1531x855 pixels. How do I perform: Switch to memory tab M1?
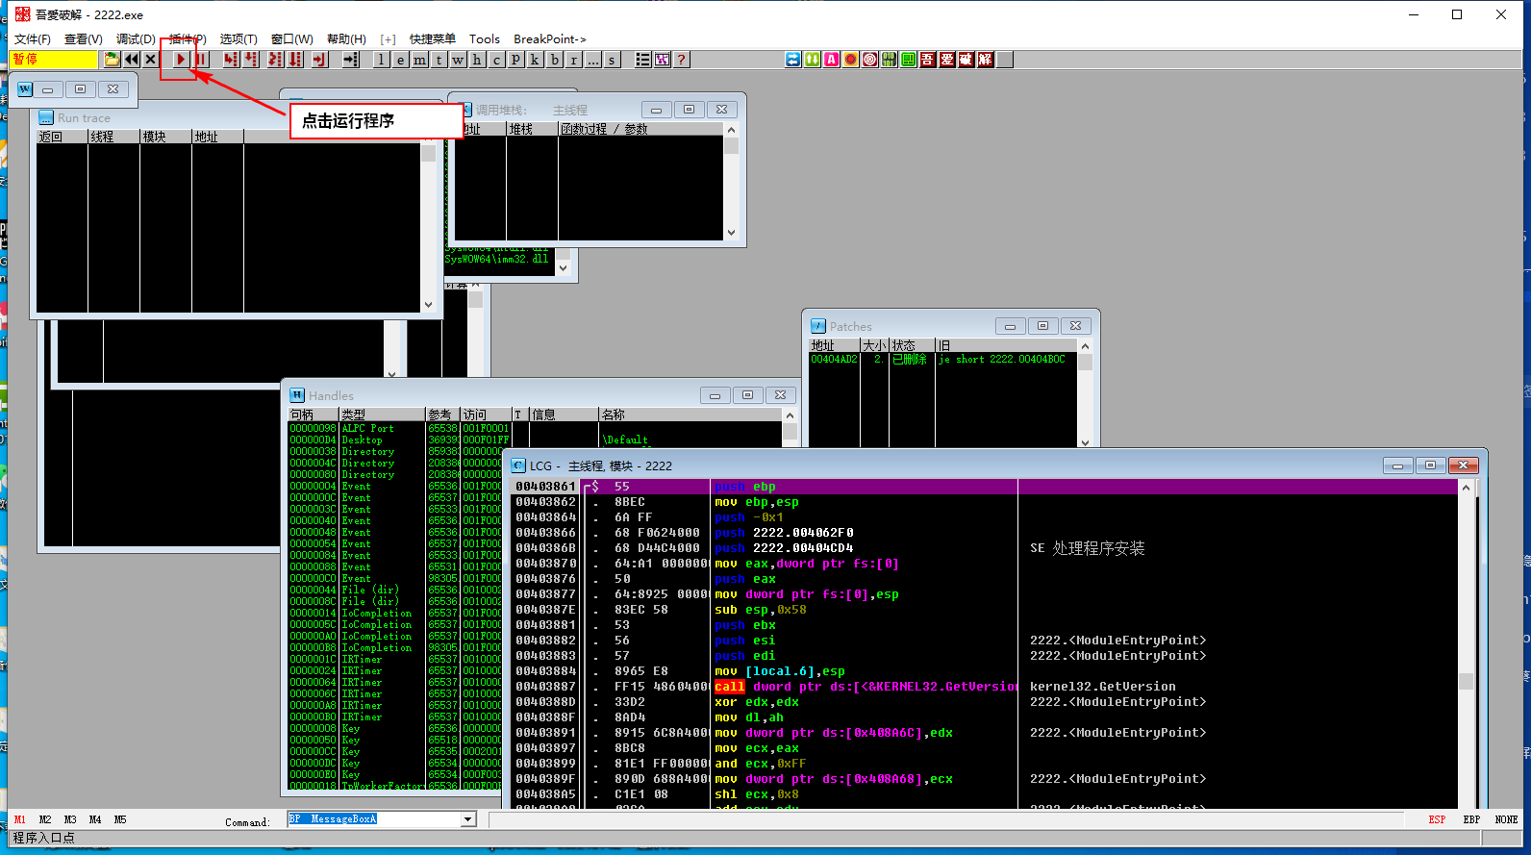[20, 820]
